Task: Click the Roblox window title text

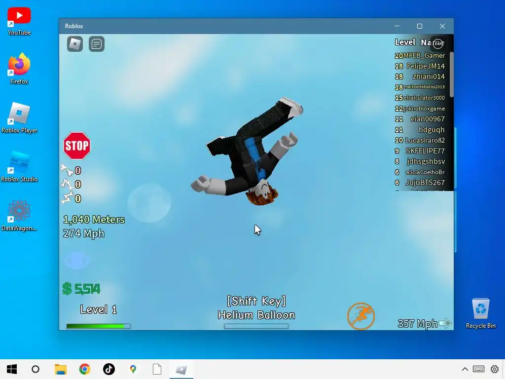Action: tap(74, 26)
